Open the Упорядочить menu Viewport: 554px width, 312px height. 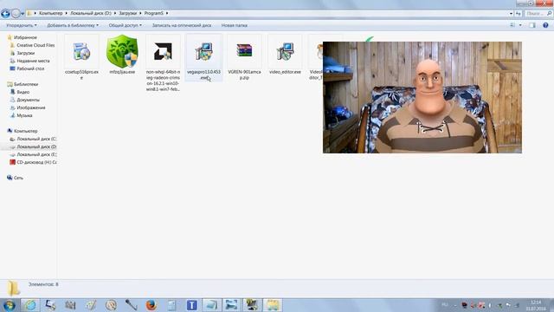(22, 25)
